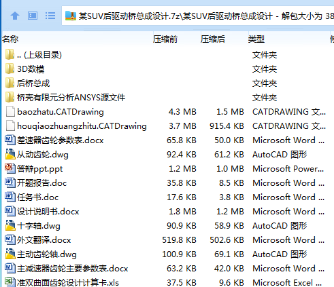The width and height of the screenshot is (334, 287).
Task: Click the archive path address field
Action: tap(198, 16)
